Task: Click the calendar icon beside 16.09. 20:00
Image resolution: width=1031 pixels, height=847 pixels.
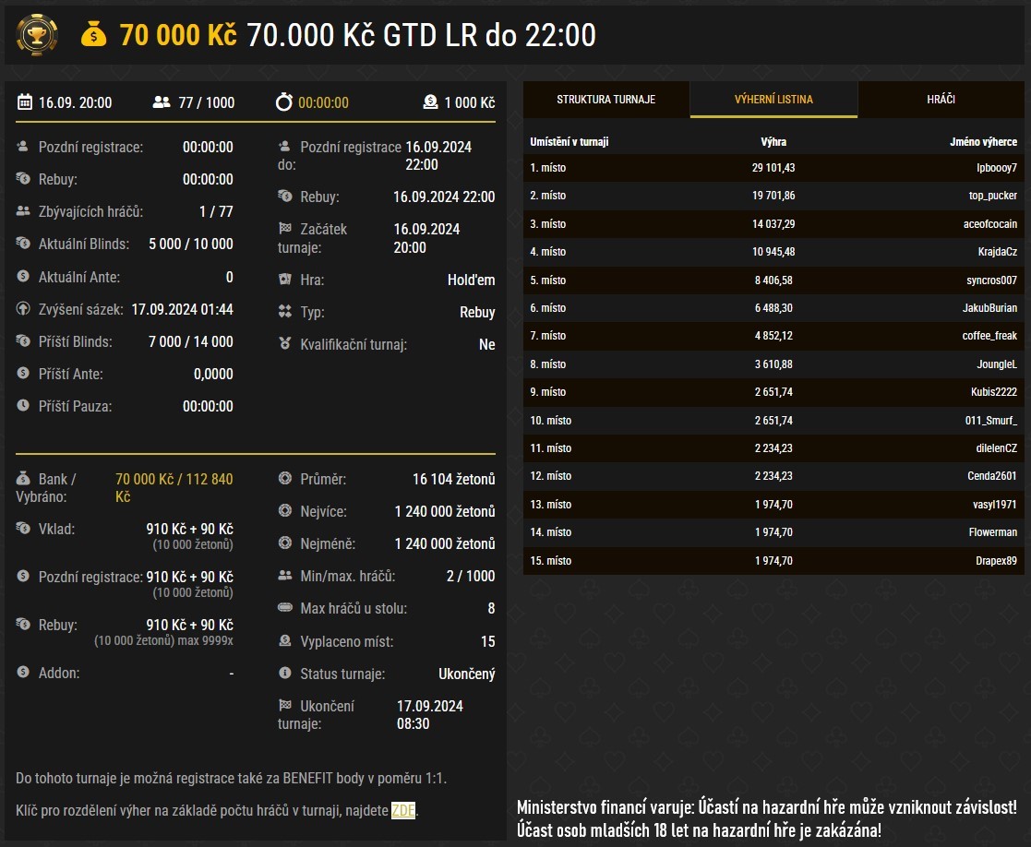Action: (x=25, y=102)
